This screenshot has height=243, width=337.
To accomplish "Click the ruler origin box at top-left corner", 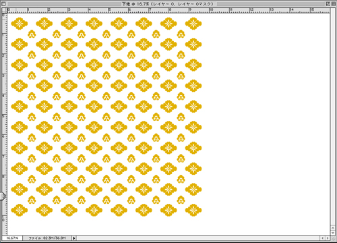I will tap(4, 10).
